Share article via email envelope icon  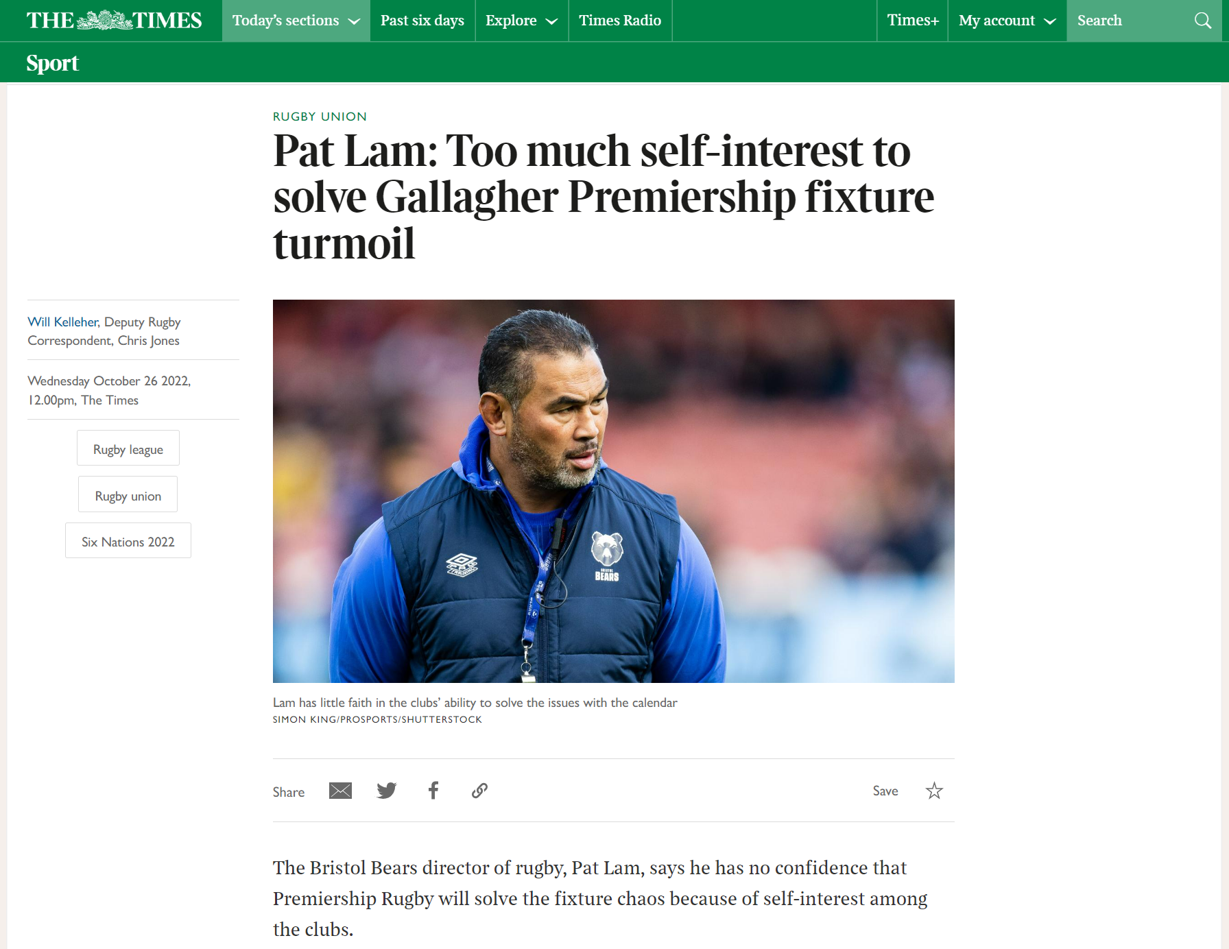coord(340,791)
